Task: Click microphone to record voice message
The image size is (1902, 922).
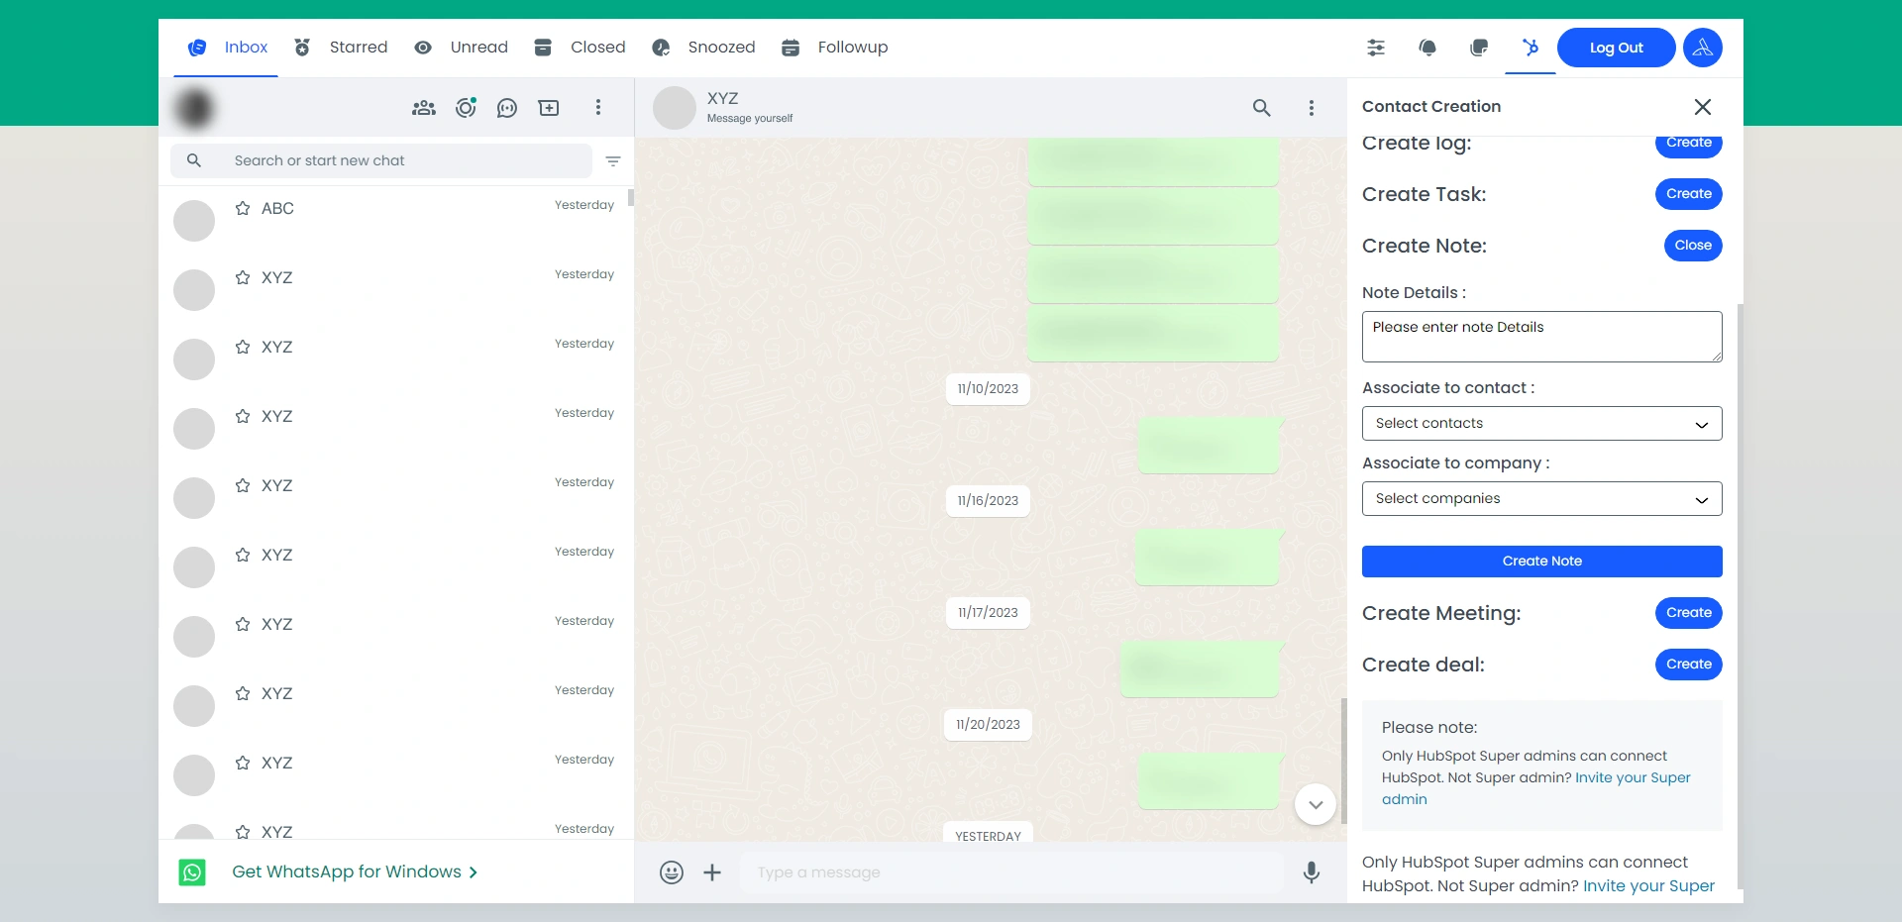Action: pos(1311,872)
